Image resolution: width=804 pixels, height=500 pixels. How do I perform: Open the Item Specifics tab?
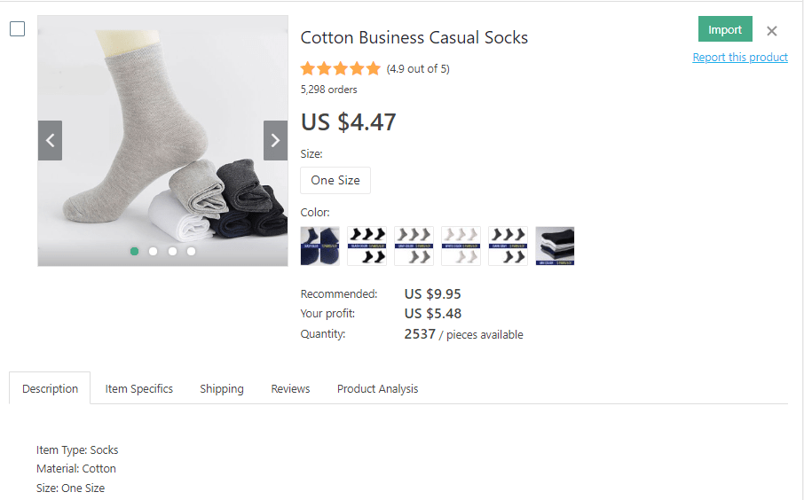coord(139,388)
